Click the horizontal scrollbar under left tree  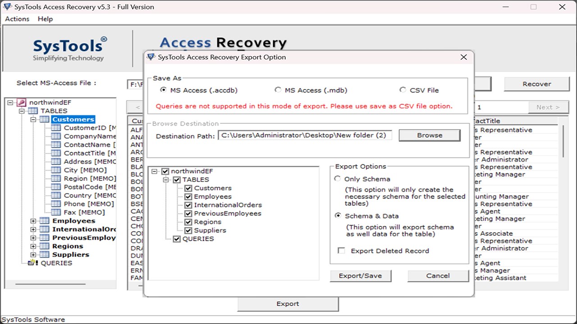point(50,284)
